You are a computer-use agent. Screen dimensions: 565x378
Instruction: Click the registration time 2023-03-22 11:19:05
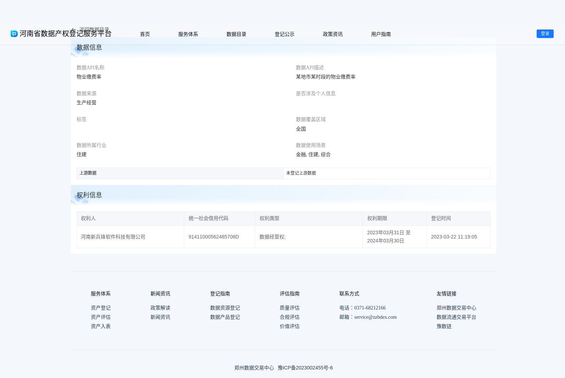click(454, 237)
